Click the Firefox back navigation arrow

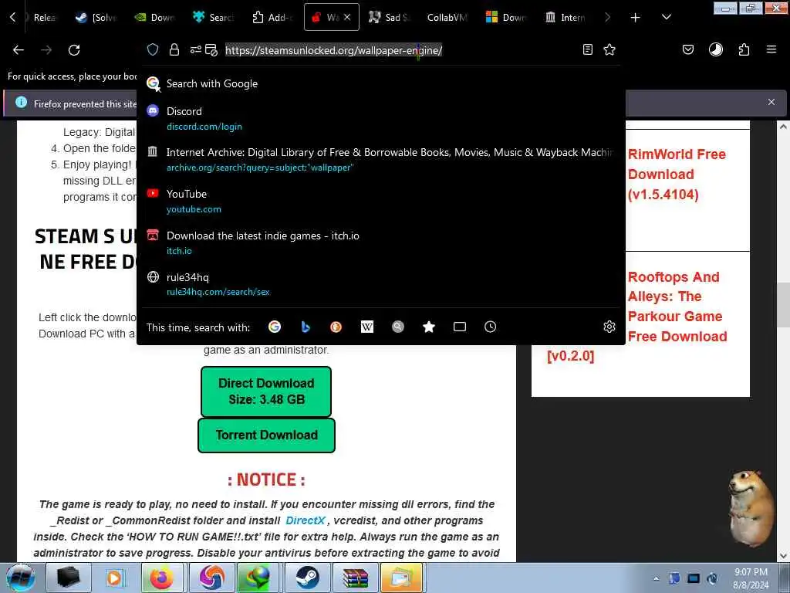coord(19,50)
